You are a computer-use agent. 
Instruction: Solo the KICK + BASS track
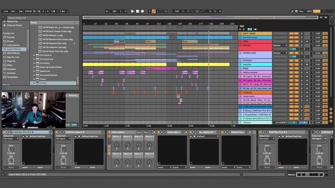[x=302, y=33]
